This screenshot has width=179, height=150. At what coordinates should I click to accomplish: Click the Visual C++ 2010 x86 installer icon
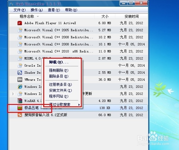pyautogui.click(x=20, y=51)
